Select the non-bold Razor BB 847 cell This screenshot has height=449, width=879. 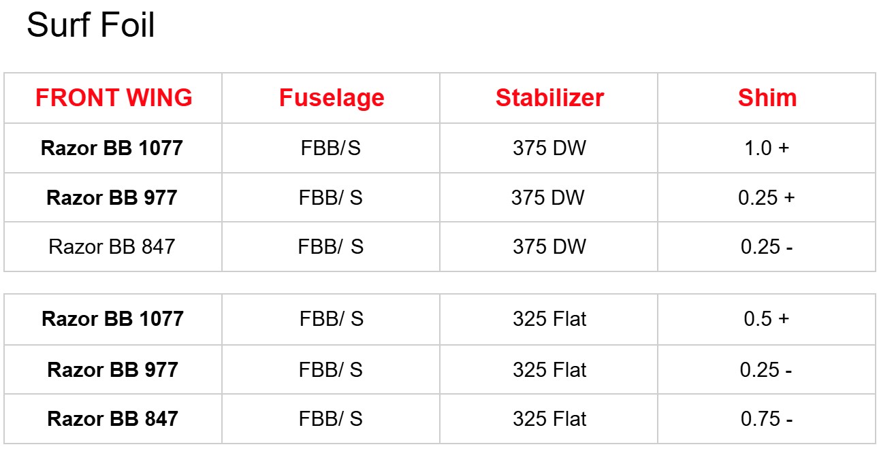pos(112,246)
